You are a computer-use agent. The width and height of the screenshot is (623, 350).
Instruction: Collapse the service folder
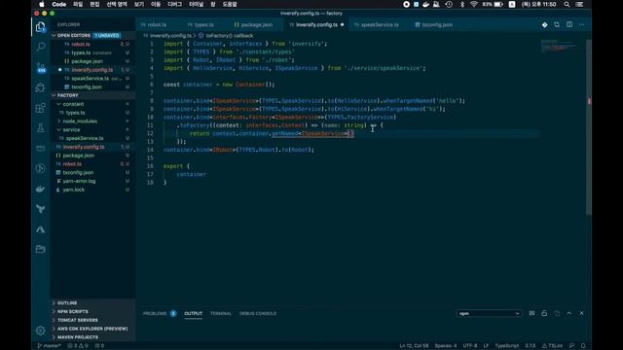pyautogui.click(x=93, y=129)
